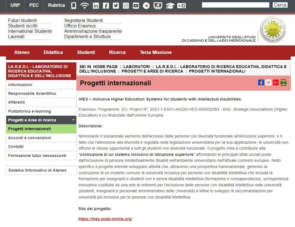Open the PEC link
The image size is (295, 227).
pos(34,5)
